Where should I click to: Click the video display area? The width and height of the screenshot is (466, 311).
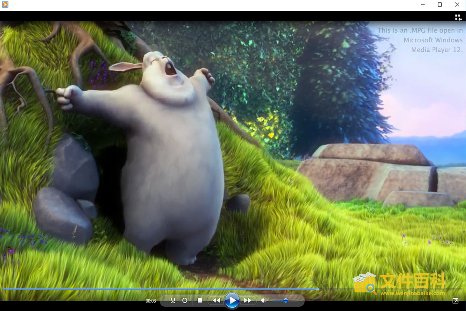click(x=233, y=154)
